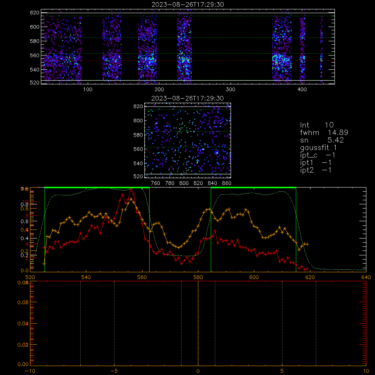375x375 pixels.
Task: Click x-axis label 600 of profile plot
Action: click(x=254, y=277)
